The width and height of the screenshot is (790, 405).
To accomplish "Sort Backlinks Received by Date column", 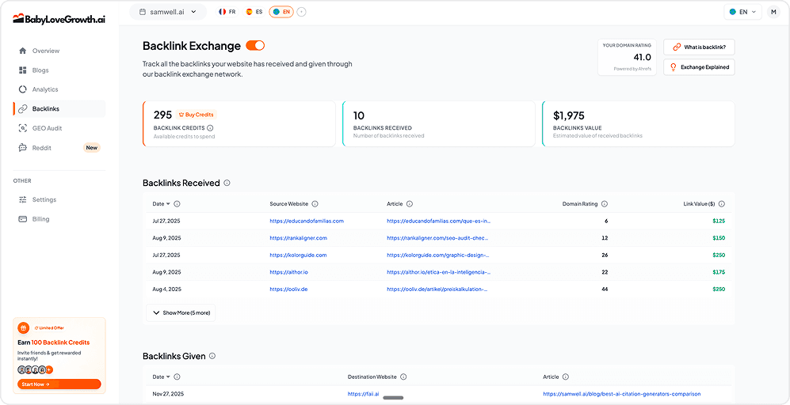I will (x=161, y=204).
